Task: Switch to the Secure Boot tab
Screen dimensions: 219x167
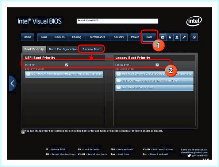Action: [92, 49]
